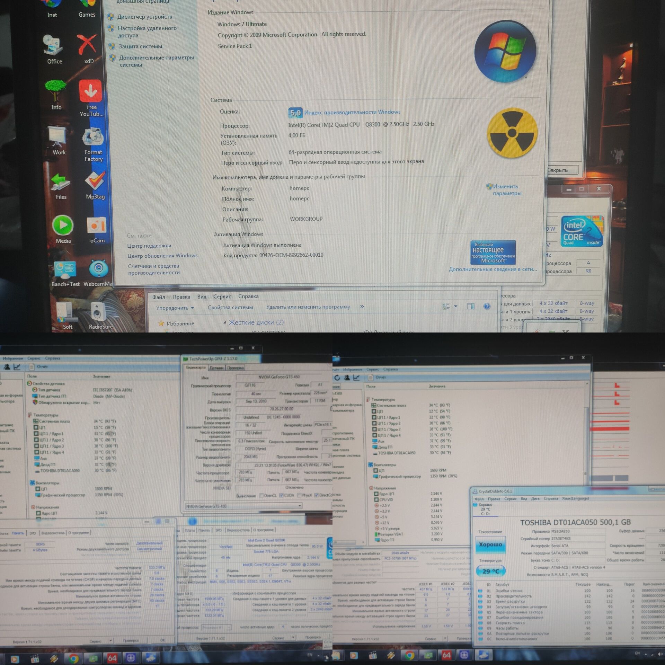
Task: Select the CrystalDiskInfo C: D: disk selector
Action: point(485,509)
